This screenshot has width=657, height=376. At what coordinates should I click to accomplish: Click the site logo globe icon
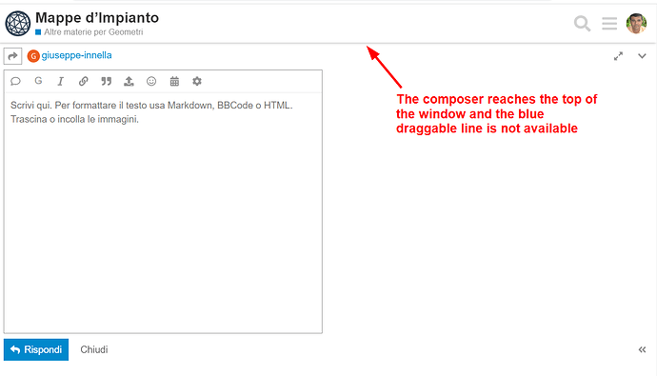pyautogui.click(x=17, y=24)
